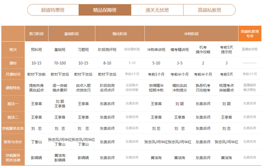
Task: Click the 提前热身 赢在起点 feature cell
Action: tap(37, 88)
